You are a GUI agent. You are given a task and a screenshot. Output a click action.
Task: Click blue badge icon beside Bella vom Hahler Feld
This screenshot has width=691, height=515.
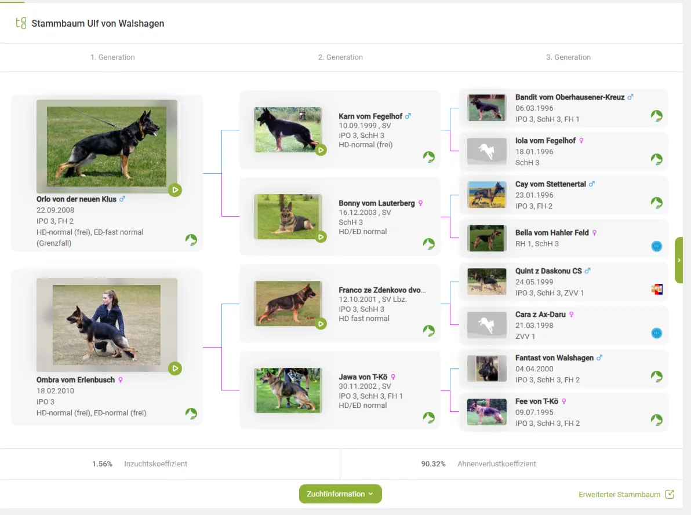click(656, 246)
